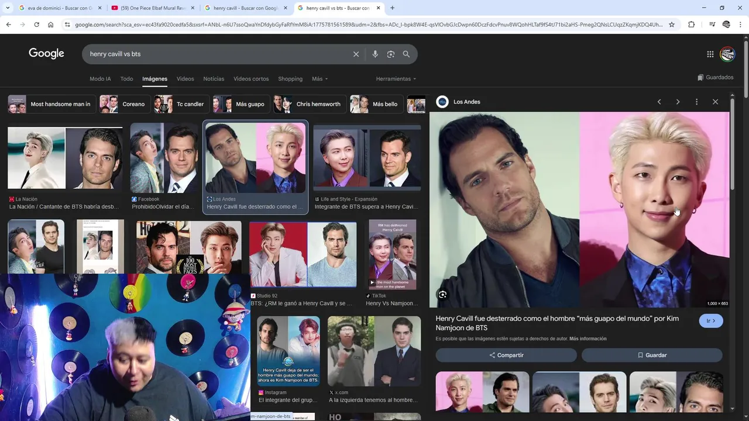Open the Henry Cavill fue desterrado title link
Viewport: 749px width, 421px height.
click(557, 323)
